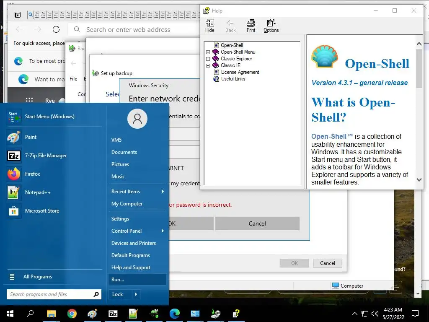Image resolution: width=429 pixels, height=322 pixels.
Task: Click the Classic IE book icon
Action: [x=216, y=65]
